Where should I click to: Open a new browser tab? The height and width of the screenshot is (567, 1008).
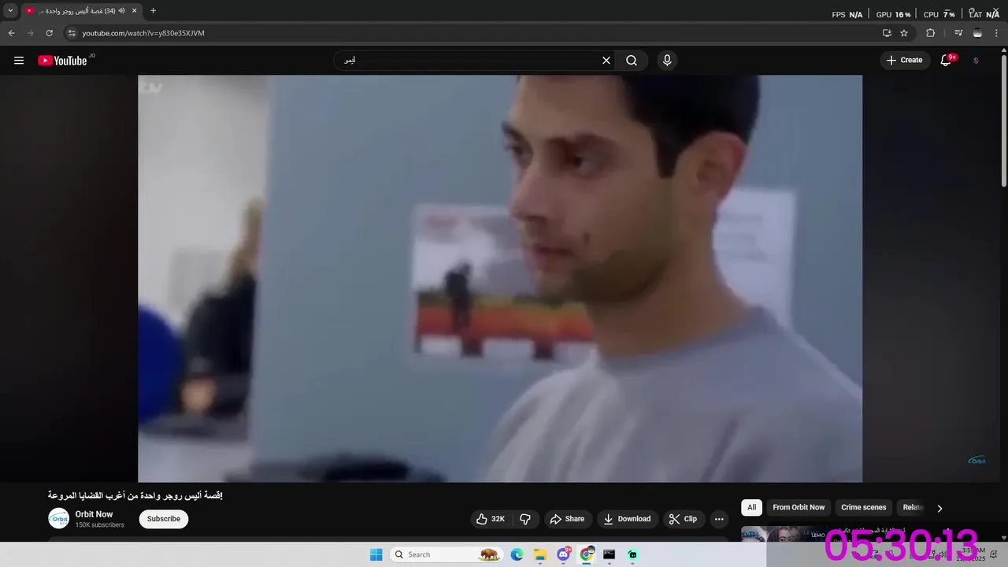[153, 11]
